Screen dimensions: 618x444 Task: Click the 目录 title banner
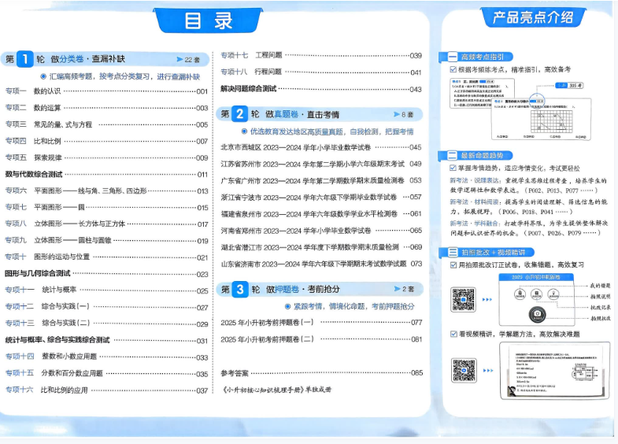pos(208,20)
